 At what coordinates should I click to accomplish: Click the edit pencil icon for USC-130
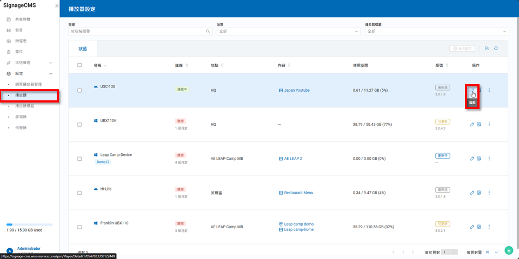[472, 90]
